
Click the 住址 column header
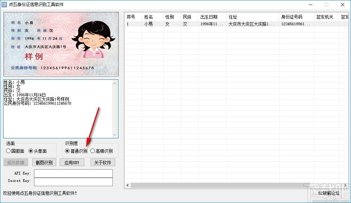(253, 17)
